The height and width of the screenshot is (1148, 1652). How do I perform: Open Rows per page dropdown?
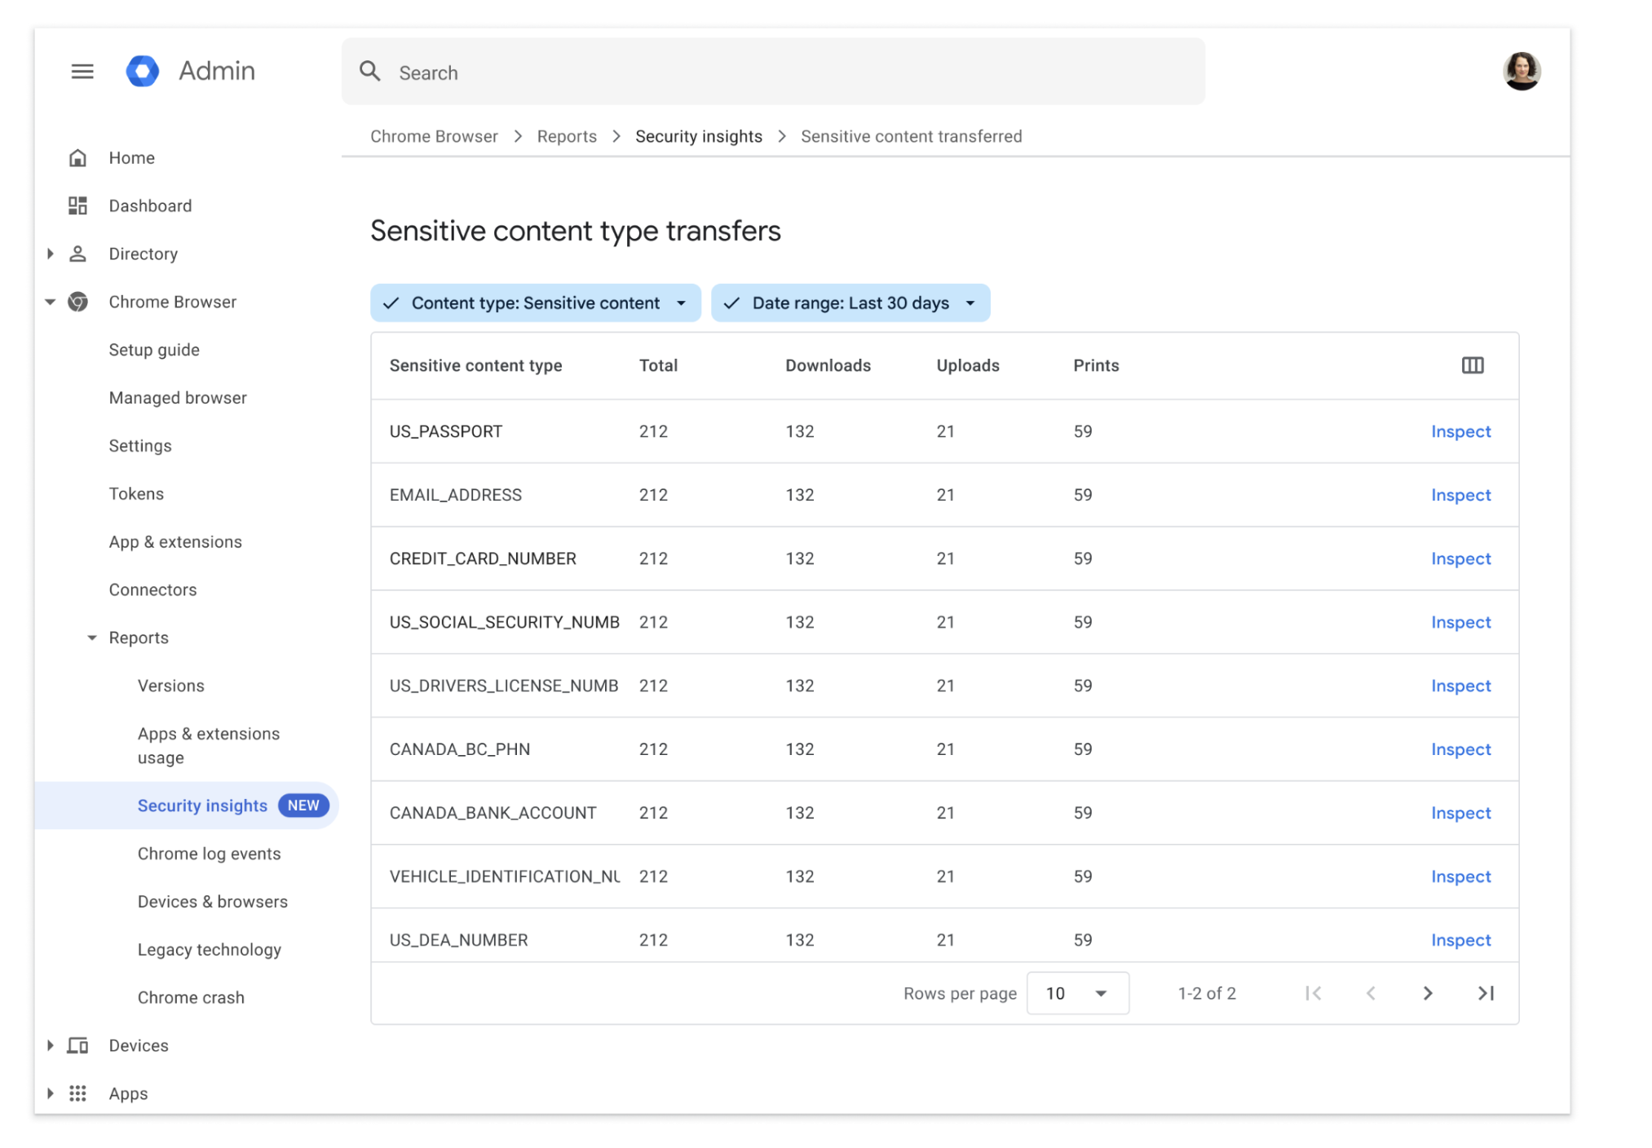[x=1078, y=993]
